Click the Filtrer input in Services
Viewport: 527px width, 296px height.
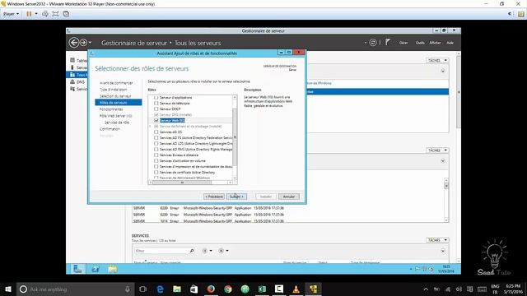161,250
